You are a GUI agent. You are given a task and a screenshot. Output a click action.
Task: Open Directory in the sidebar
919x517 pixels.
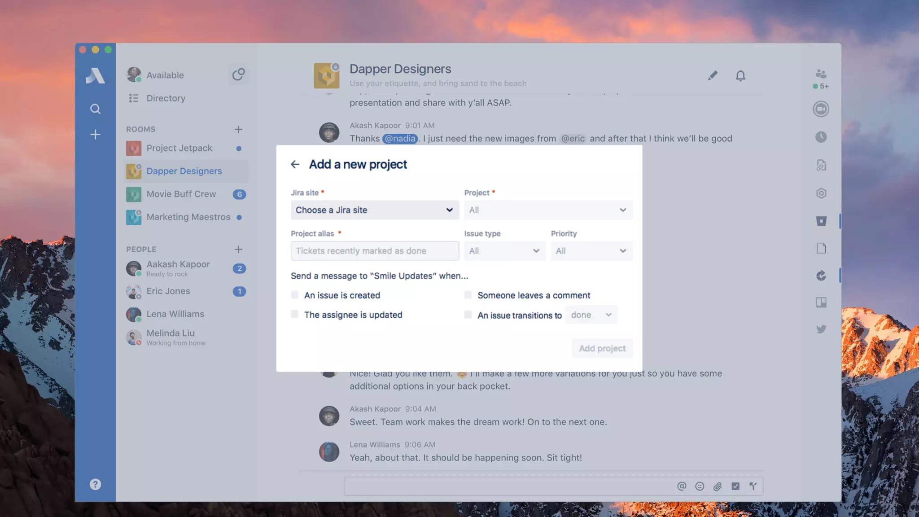click(166, 98)
